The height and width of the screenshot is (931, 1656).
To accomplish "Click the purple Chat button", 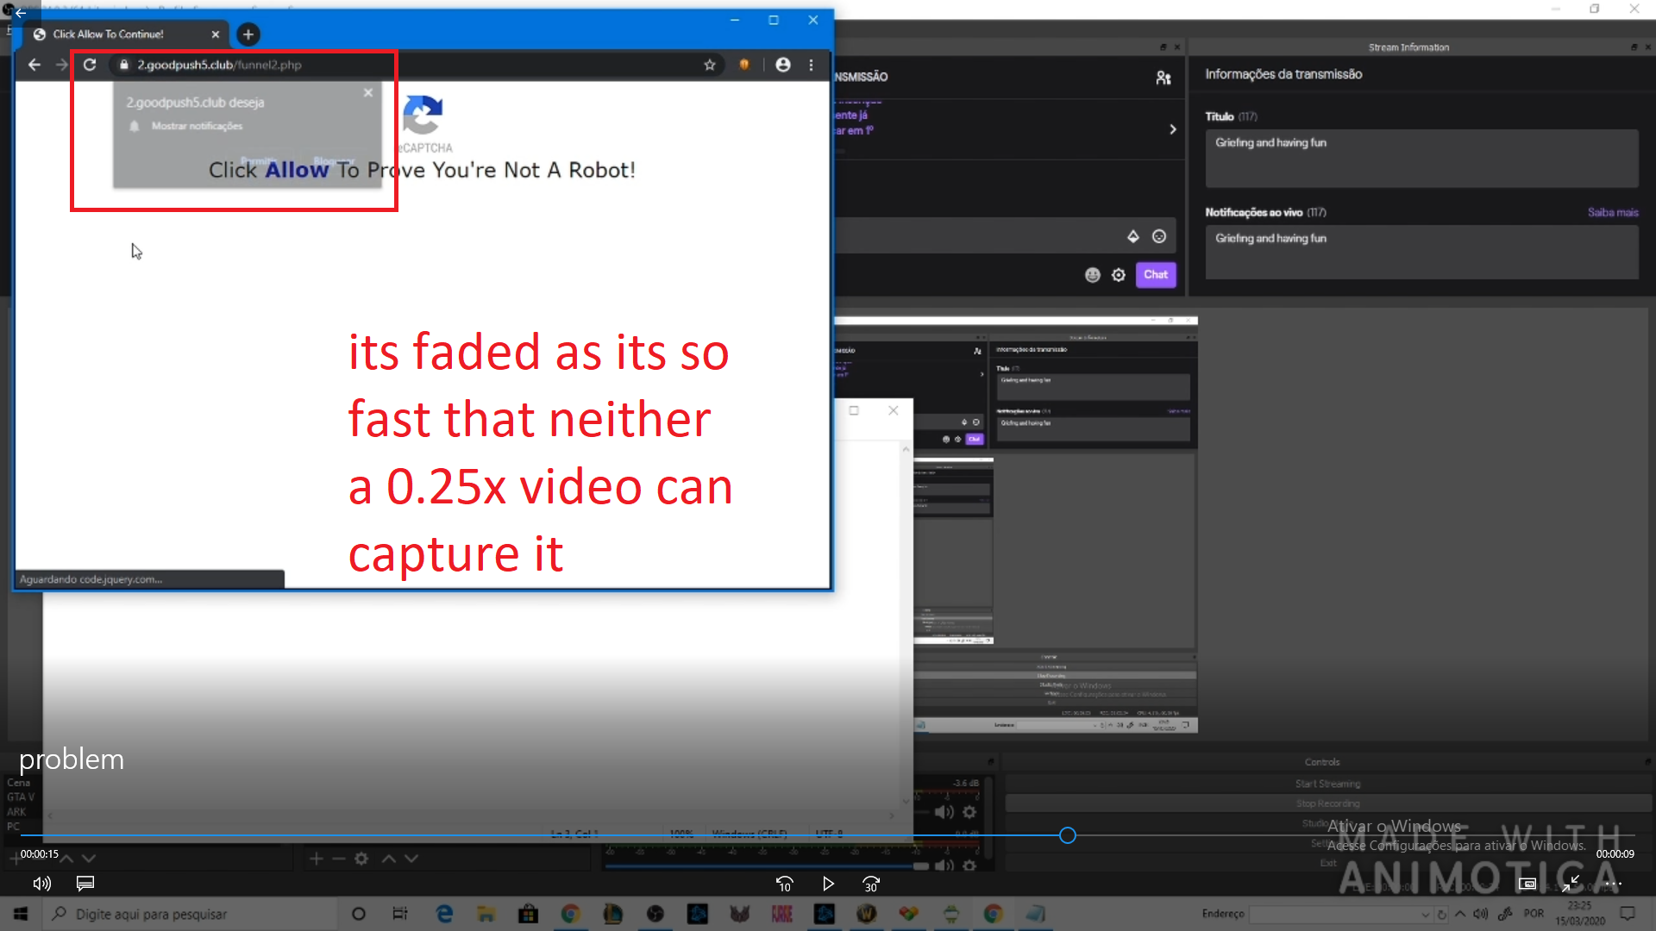I will [x=1156, y=275].
